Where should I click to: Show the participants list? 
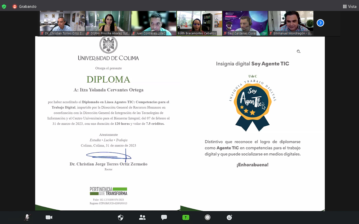(142, 217)
